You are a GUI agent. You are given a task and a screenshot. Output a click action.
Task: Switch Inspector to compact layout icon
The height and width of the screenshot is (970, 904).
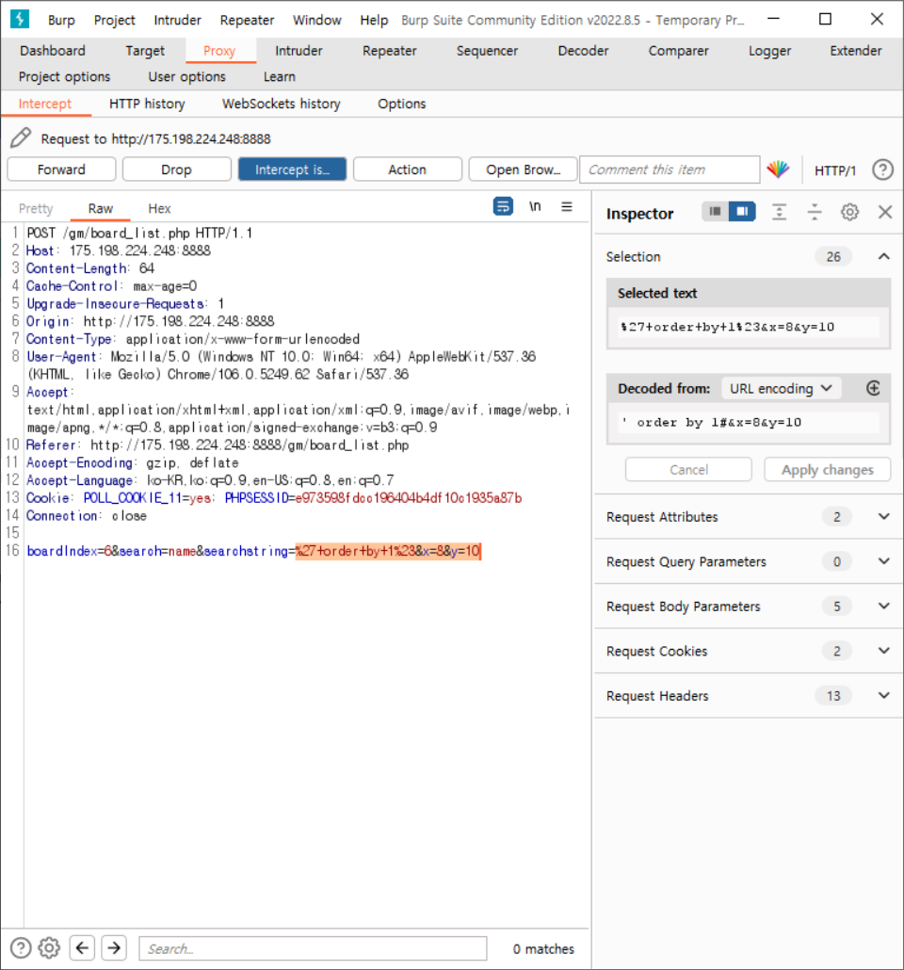(716, 212)
